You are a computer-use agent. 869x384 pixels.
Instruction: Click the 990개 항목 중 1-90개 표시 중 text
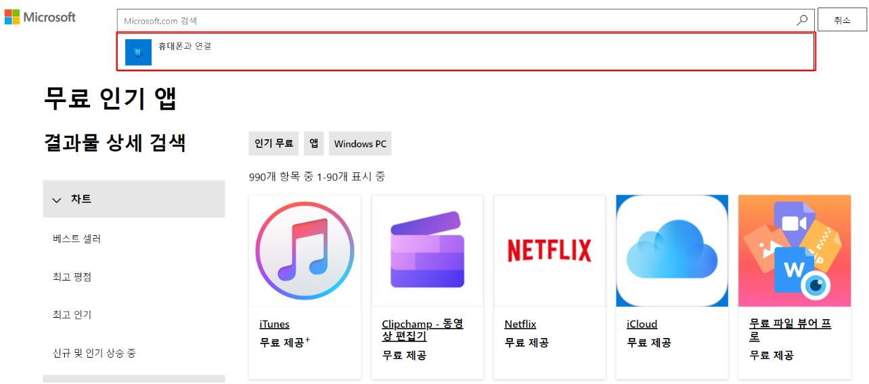317,176
